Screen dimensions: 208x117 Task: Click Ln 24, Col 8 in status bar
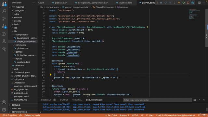coord(110,115)
